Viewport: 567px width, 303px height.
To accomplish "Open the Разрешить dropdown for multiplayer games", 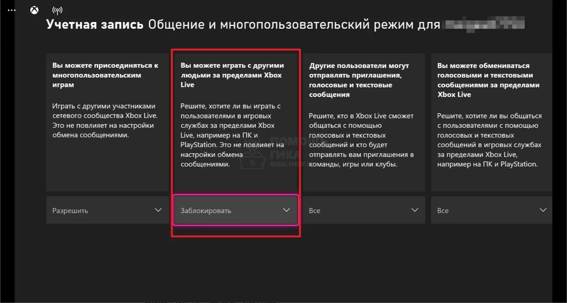I will pos(107,210).
